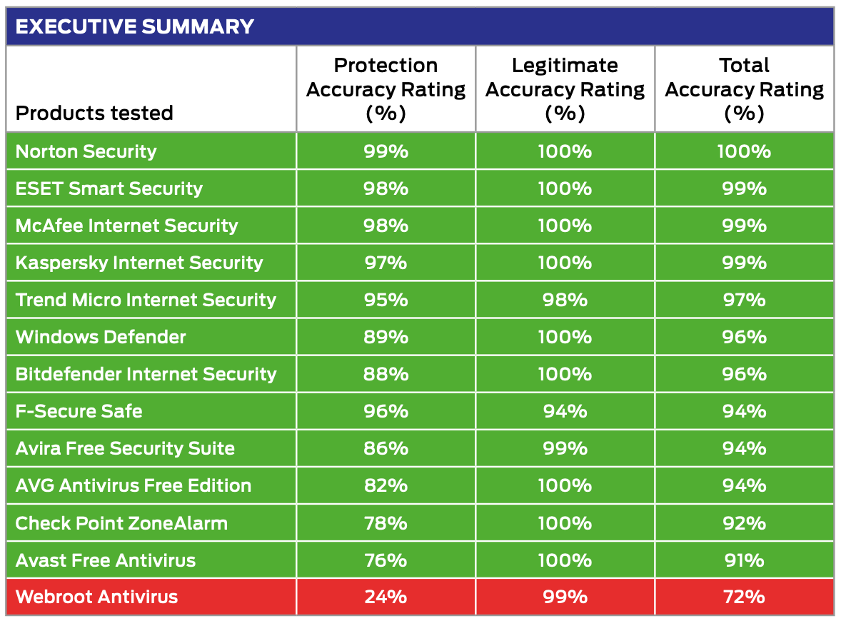Click the F-Secure Safe product name

tap(79, 411)
